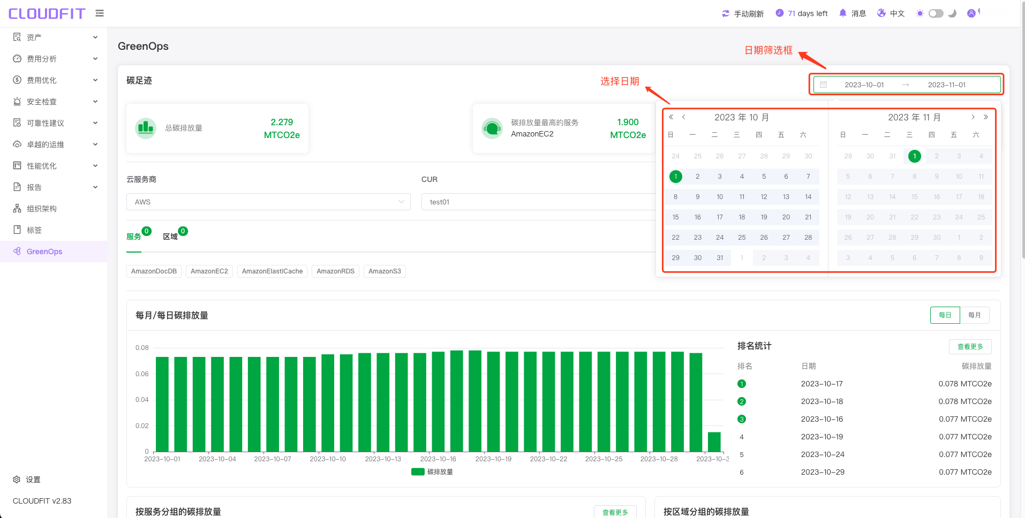Click the start date 2023-10-01 field
The image size is (1025, 518).
pyautogui.click(x=864, y=85)
